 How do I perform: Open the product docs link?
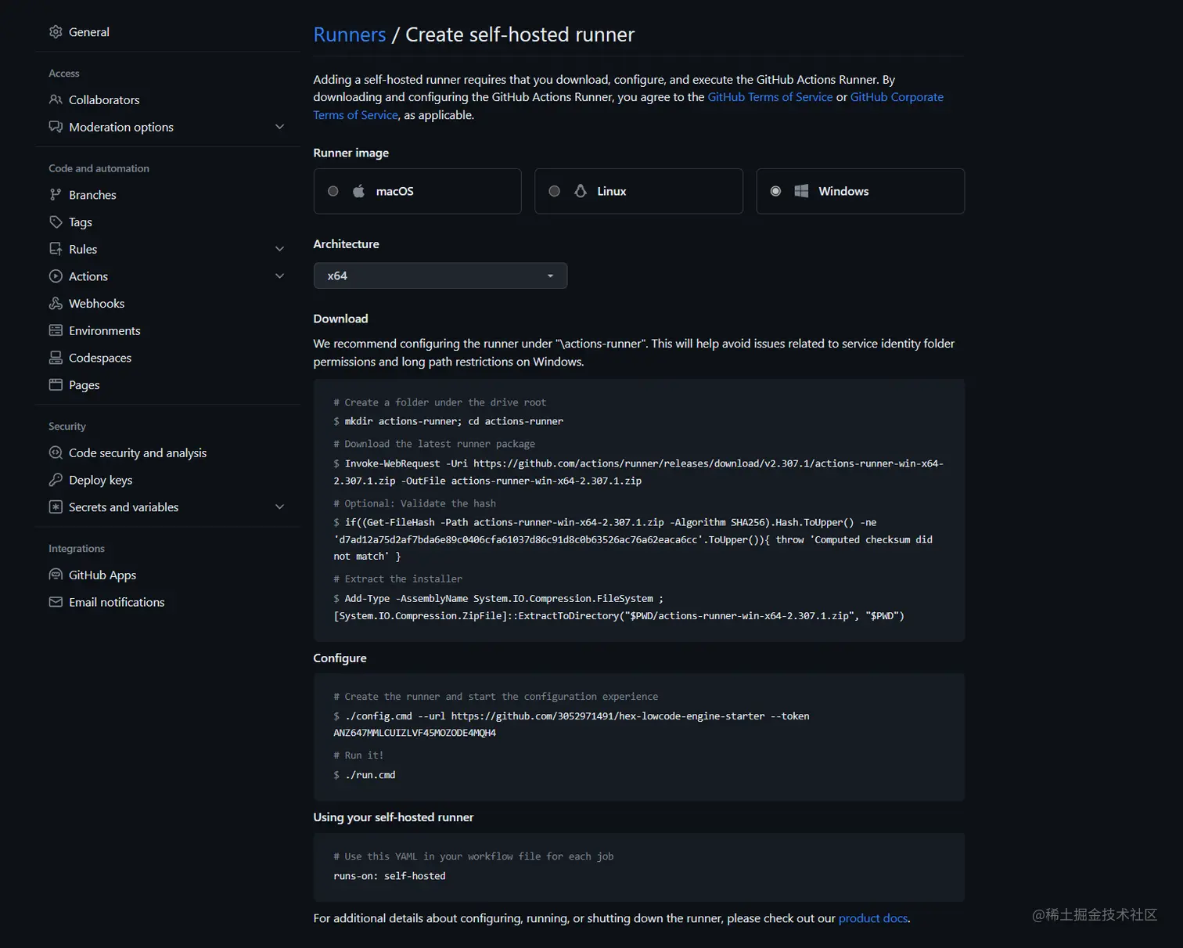click(872, 918)
